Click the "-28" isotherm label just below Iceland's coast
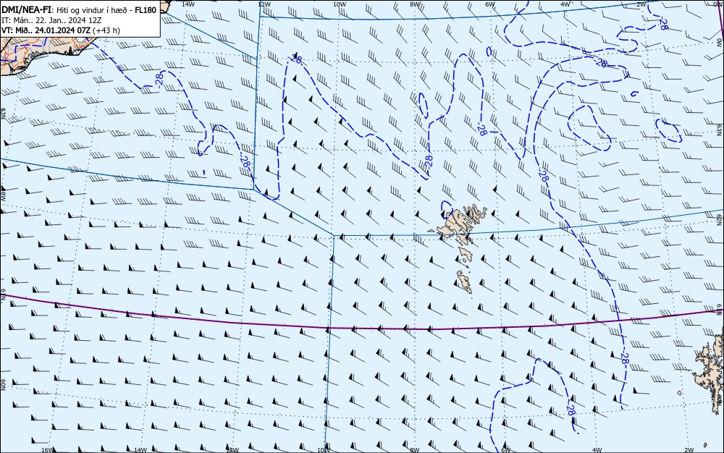Image resolution: width=724 pixels, height=453 pixels. coord(159,80)
